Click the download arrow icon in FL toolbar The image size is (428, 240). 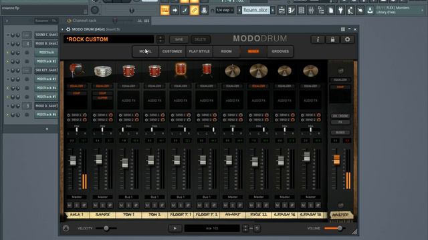click(x=370, y=11)
